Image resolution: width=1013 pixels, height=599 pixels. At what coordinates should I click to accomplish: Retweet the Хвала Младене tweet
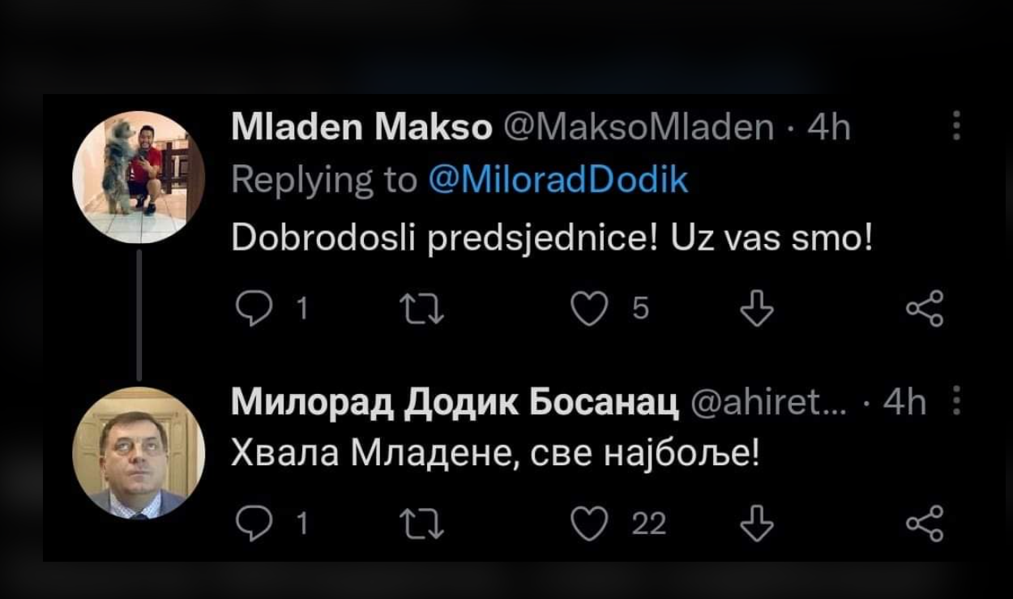(423, 524)
